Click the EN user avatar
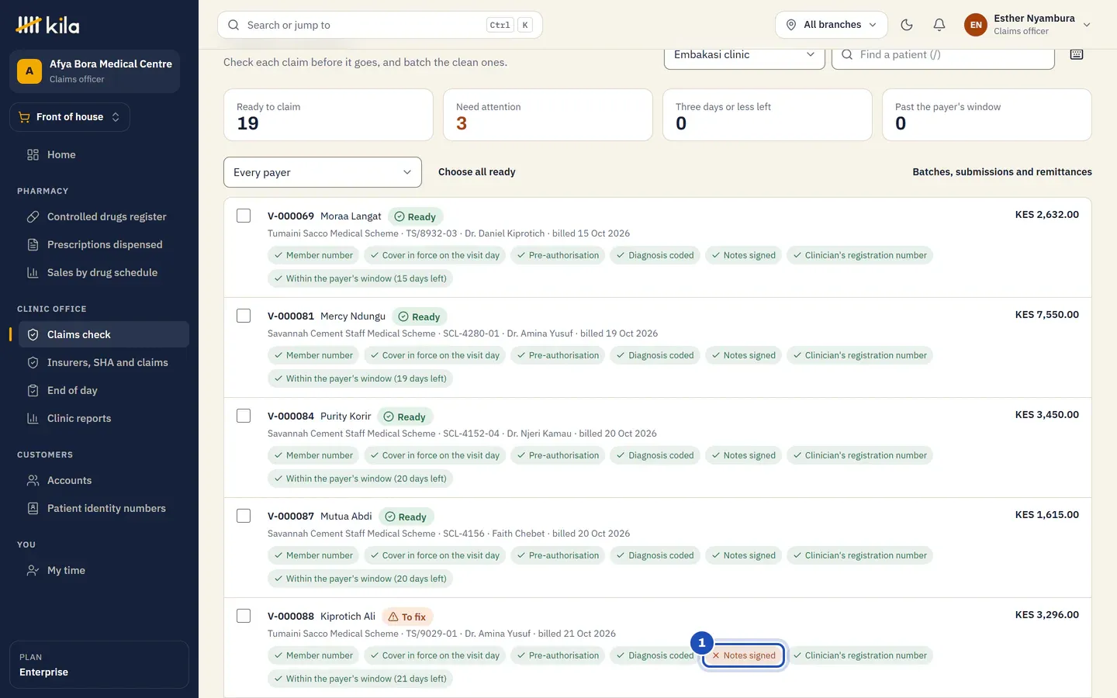This screenshot has height=698, width=1117. click(976, 25)
